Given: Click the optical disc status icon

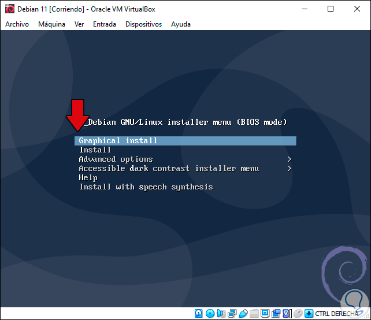Looking at the screenshot, I should tap(210, 314).
